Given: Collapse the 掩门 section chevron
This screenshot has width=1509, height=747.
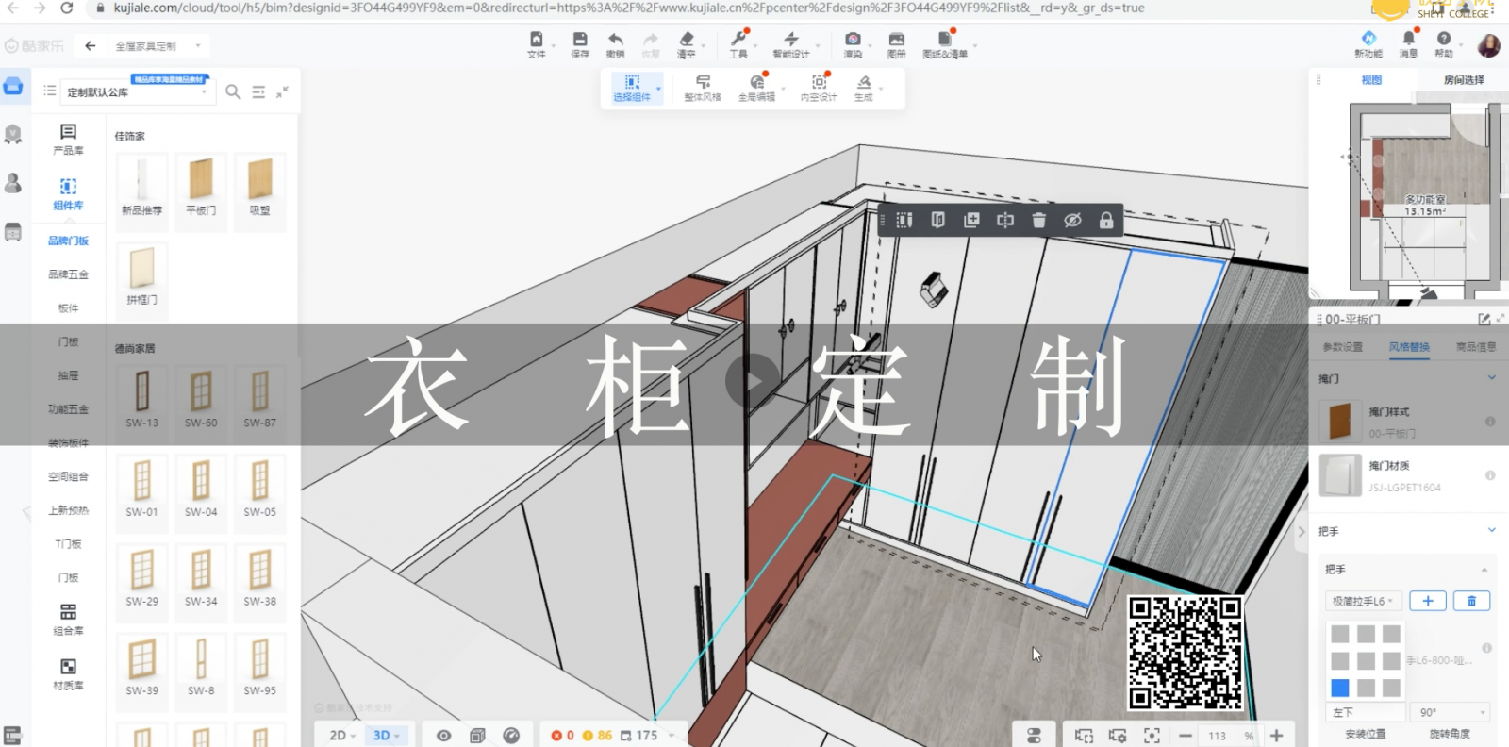Looking at the screenshot, I should 1491,378.
